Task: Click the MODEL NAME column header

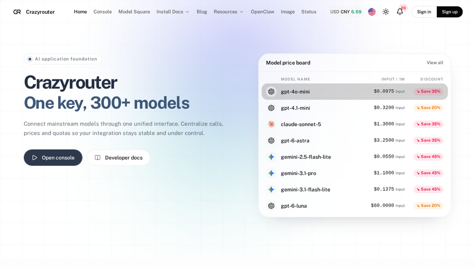Action: pyautogui.click(x=295, y=79)
